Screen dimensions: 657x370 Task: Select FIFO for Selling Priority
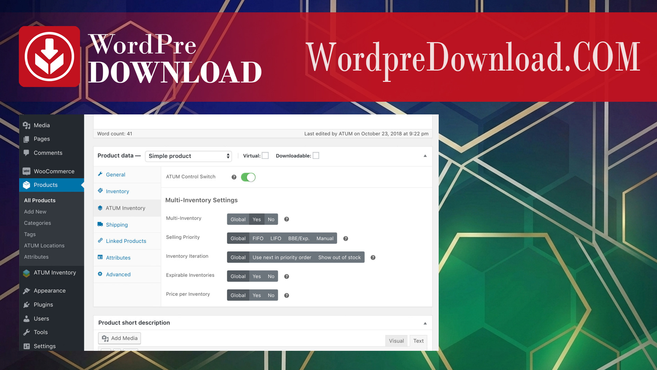point(258,238)
